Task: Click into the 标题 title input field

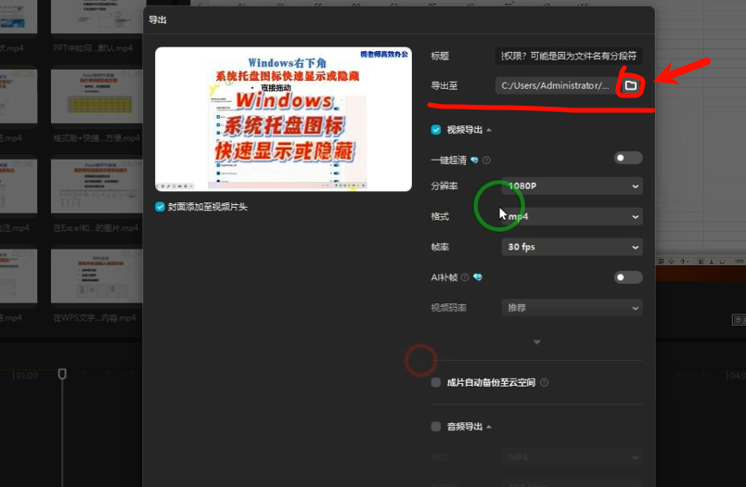Action: tap(569, 56)
